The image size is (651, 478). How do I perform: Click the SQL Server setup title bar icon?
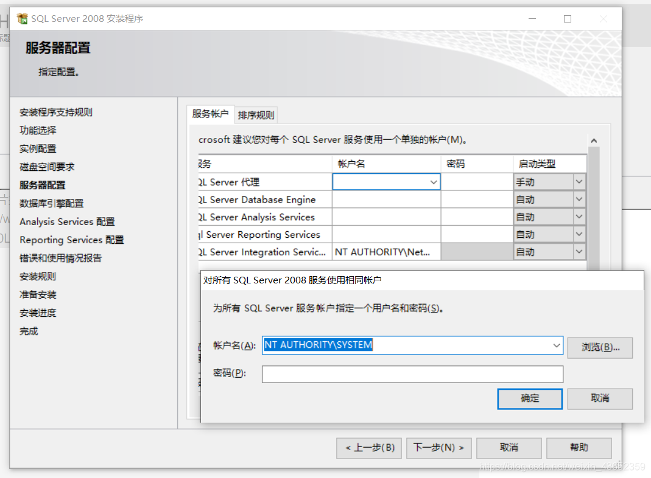click(x=22, y=18)
